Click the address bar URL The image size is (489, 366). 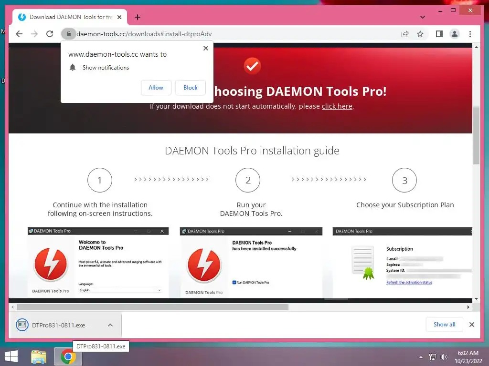(x=144, y=34)
